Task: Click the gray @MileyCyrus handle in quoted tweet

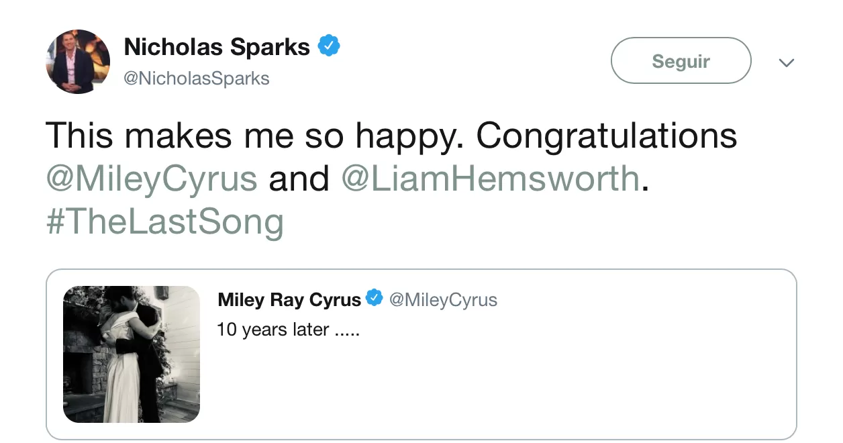Action: coord(444,299)
